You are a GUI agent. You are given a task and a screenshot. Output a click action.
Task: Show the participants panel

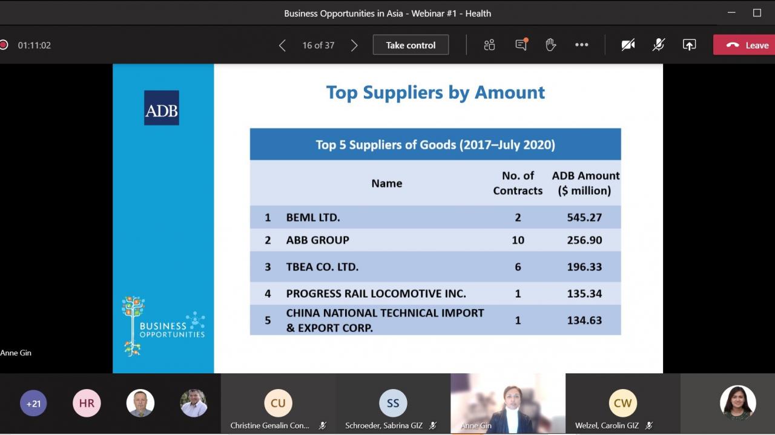(490, 45)
